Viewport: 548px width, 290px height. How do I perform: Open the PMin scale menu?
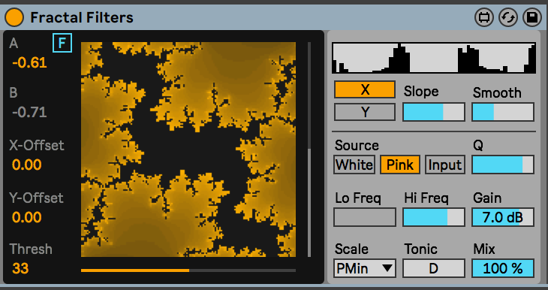pyautogui.click(x=365, y=268)
